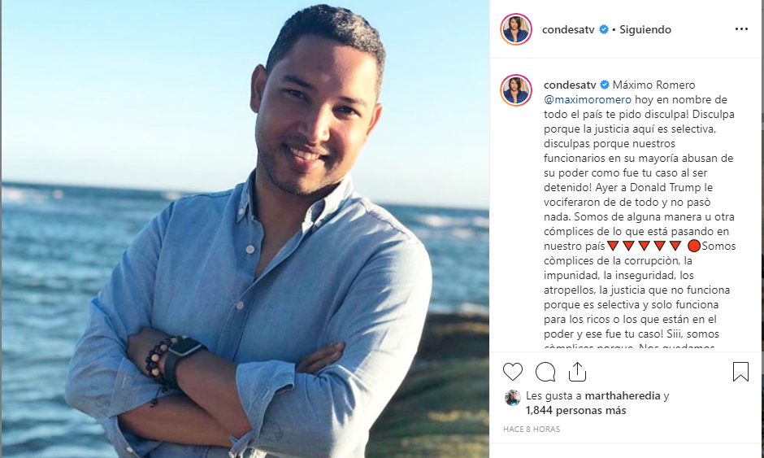Open the three-dot more options menu
The height and width of the screenshot is (458, 764).
click(x=741, y=29)
